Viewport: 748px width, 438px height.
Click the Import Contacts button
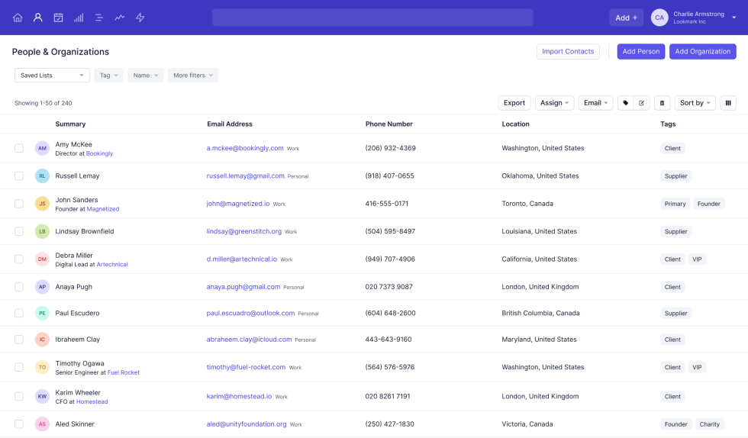(x=568, y=52)
